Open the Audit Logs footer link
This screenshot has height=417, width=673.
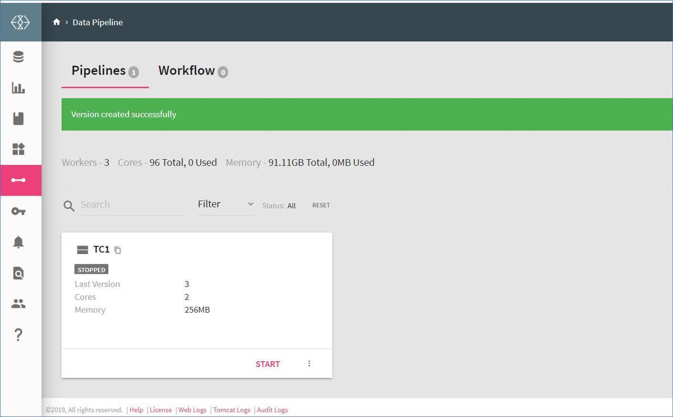(272, 410)
